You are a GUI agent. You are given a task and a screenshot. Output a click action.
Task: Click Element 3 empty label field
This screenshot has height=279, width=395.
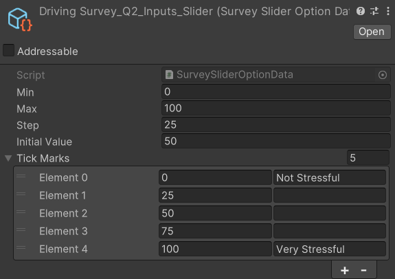330,231
